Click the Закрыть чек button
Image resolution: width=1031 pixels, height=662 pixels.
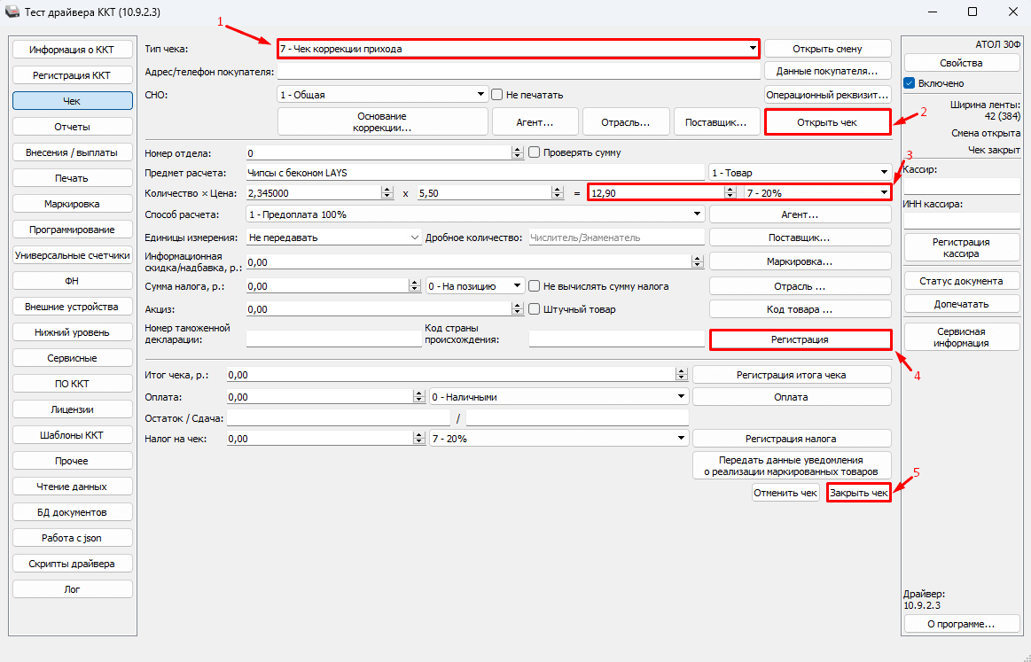point(858,493)
